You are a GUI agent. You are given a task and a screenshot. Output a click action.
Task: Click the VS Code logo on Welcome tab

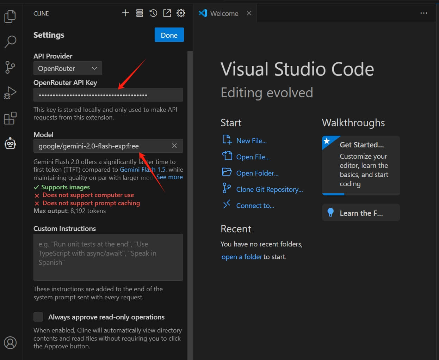point(203,13)
